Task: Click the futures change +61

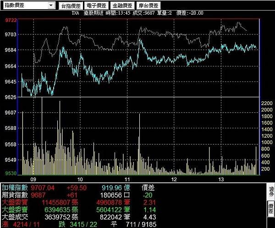Action: [72, 195]
